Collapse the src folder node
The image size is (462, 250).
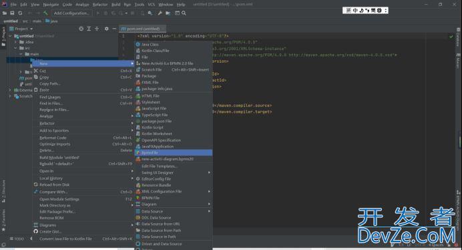pos(15,48)
